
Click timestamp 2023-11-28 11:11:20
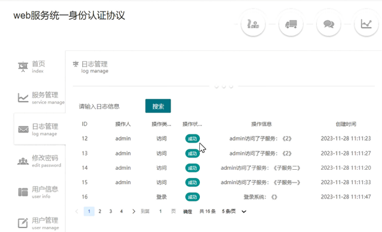pyautogui.click(x=346, y=168)
